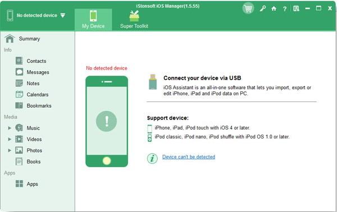Go to the home page icon
This screenshot has height=212, width=339.
point(274,8)
